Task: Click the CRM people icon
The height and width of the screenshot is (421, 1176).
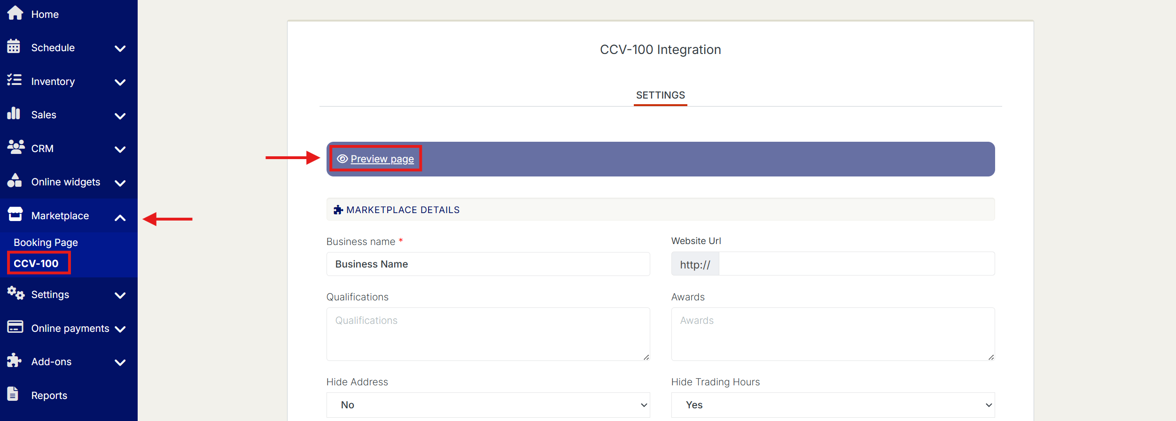Action: [x=16, y=147]
